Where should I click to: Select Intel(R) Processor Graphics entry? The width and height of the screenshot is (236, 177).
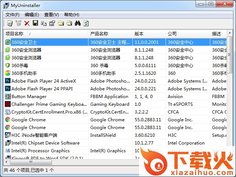click(41, 151)
